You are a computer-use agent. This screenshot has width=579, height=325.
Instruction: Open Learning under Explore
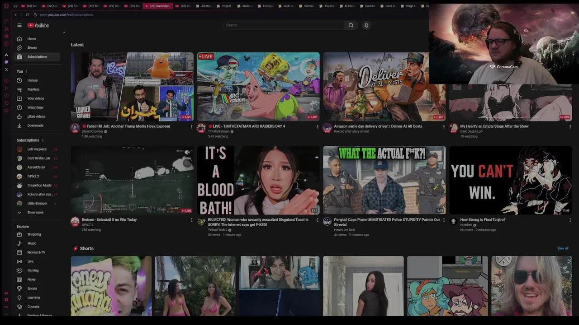[x=38, y=297]
